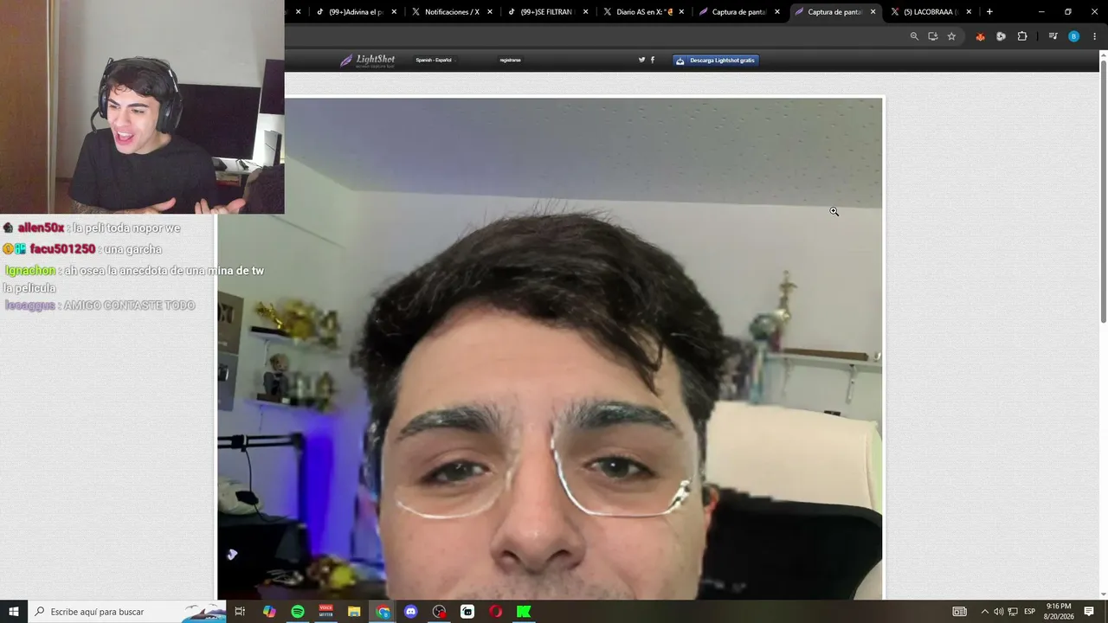The image size is (1108, 623).
Task: Click Descarga Lightshot gratis button
Action: (716, 61)
